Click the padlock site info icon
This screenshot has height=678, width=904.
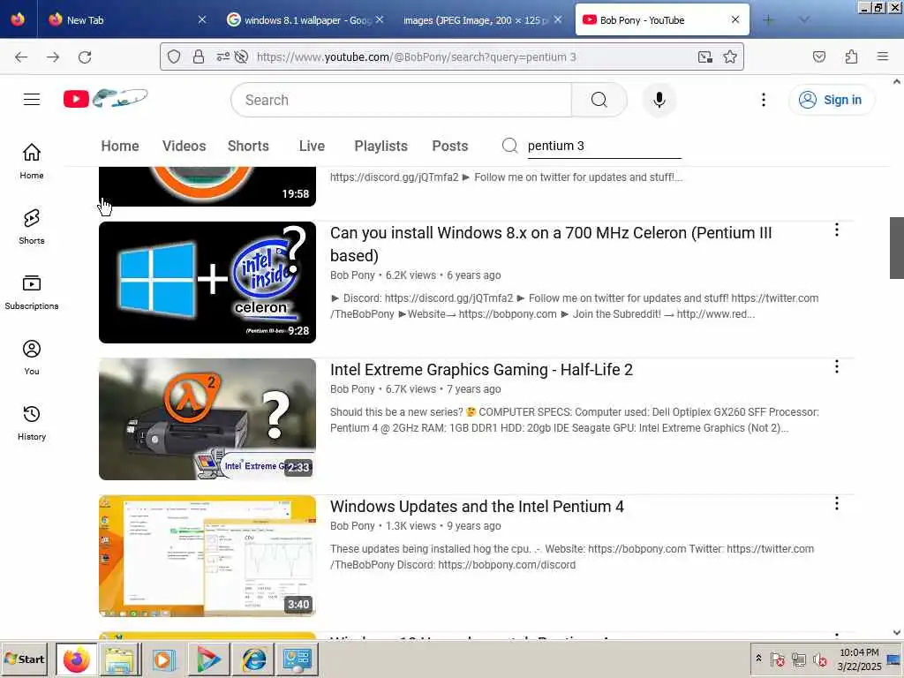(x=199, y=56)
